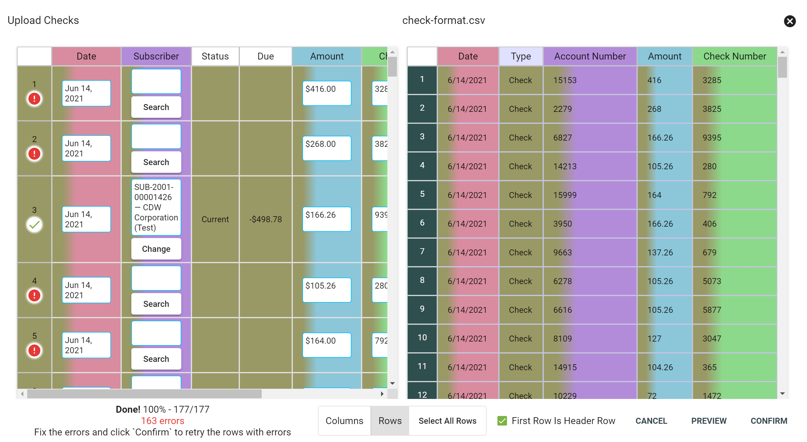Screen dimensions: 807x442
Task: Click the Subscriber column header
Action: (x=156, y=57)
